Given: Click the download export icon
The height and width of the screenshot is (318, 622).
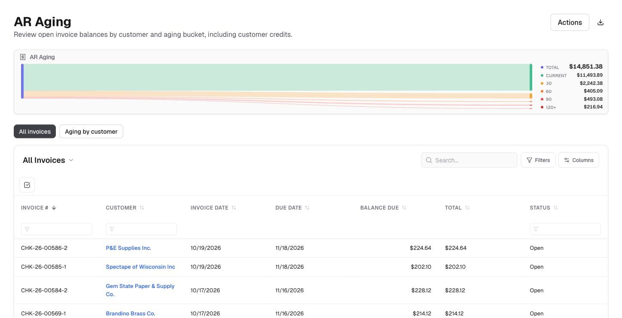Looking at the screenshot, I should pyautogui.click(x=601, y=23).
